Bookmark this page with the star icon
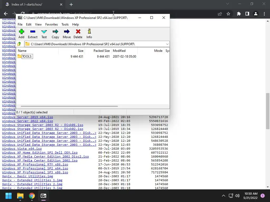The image size is (270, 202). click(x=228, y=14)
